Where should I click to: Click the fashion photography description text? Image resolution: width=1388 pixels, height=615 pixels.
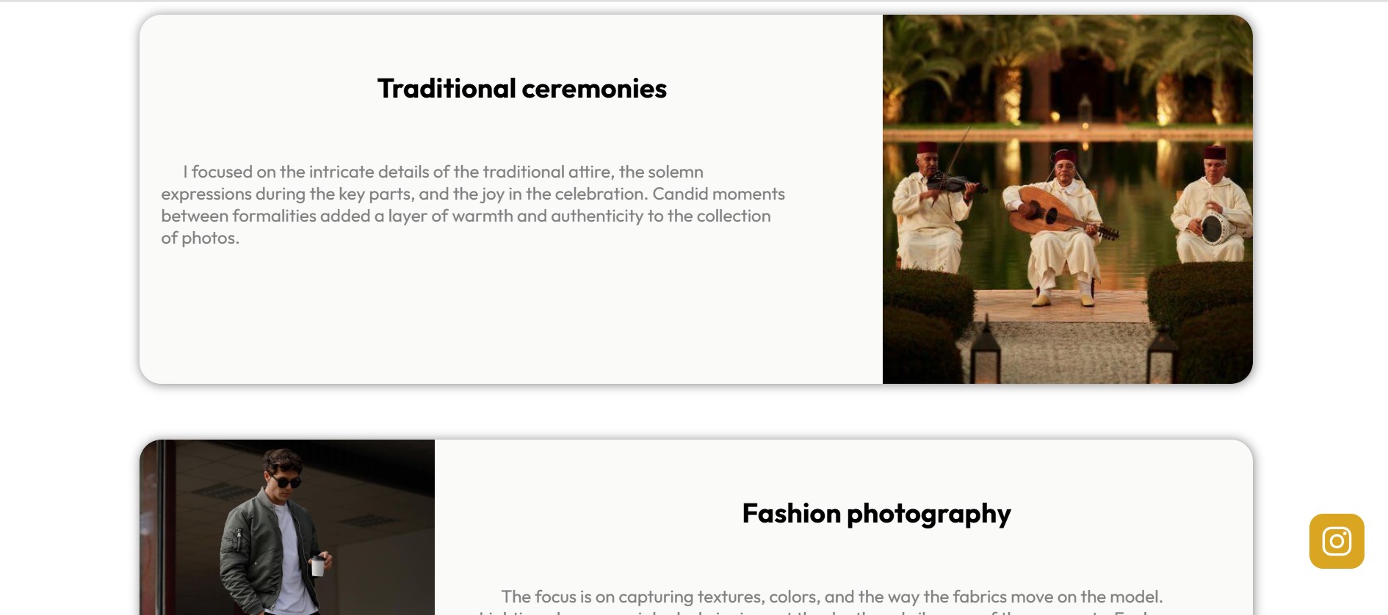[x=832, y=601]
